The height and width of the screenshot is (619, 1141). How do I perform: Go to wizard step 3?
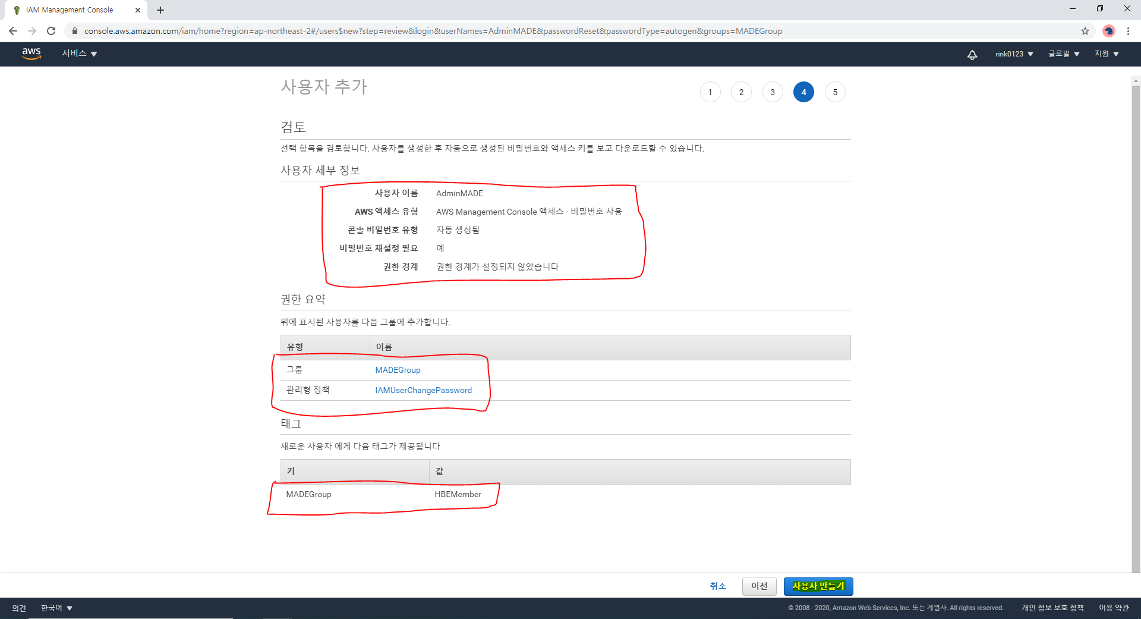(773, 92)
